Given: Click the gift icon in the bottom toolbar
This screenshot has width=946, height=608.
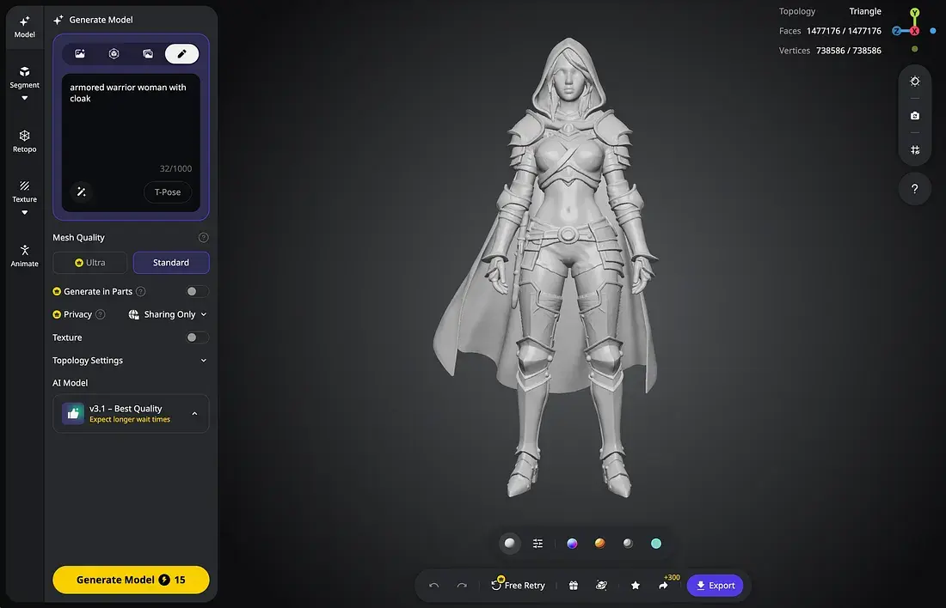Looking at the screenshot, I should point(574,585).
